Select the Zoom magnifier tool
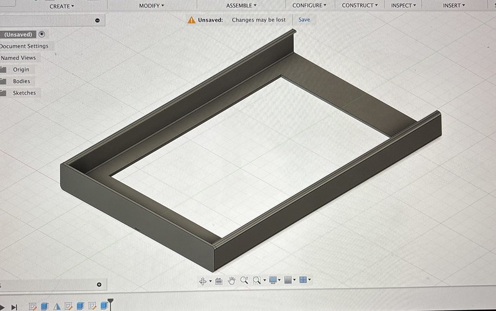 point(244,281)
